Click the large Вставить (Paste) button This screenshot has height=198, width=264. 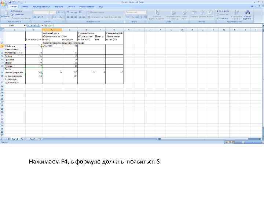5,14
